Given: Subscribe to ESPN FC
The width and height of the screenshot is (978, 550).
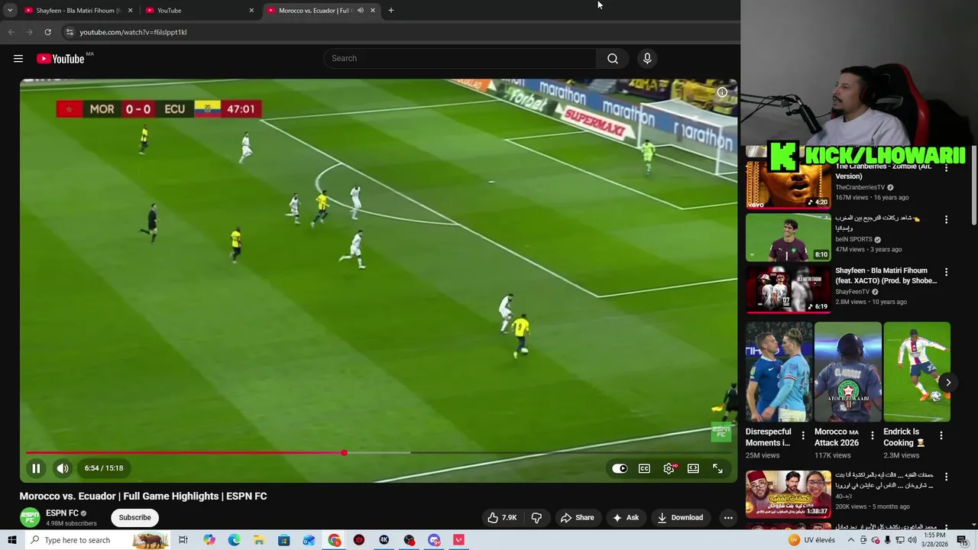Looking at the screenshot, I should point(134,517).
